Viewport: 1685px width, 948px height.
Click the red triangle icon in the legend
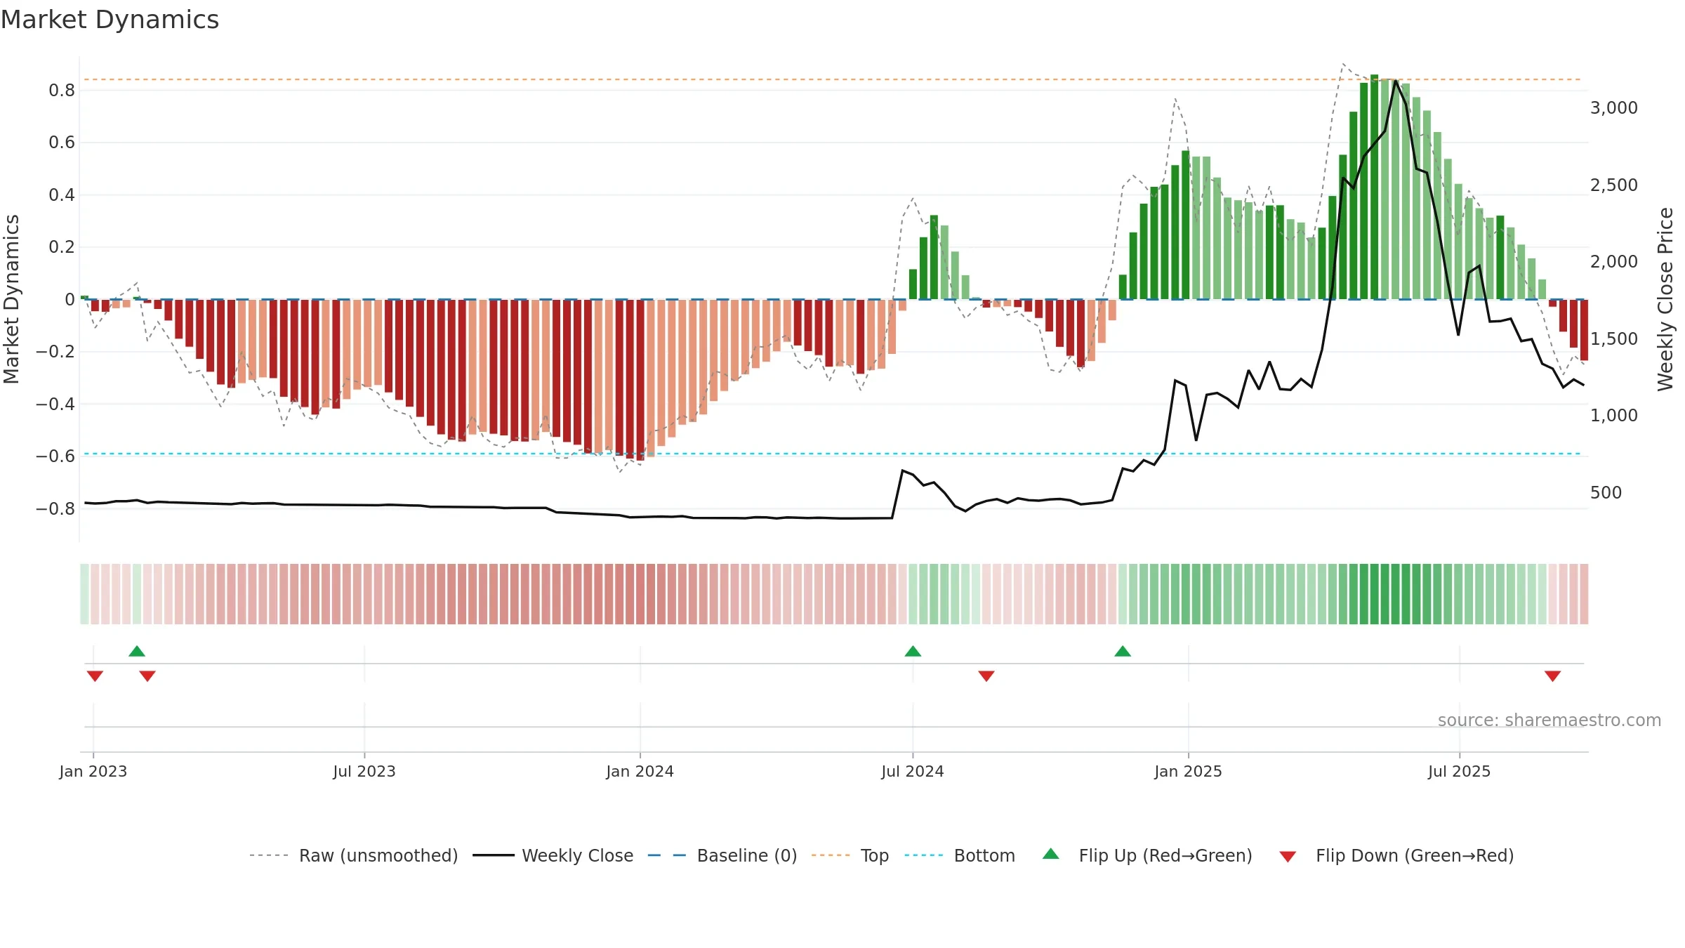pyautogui.click(x=1288, y=857)
